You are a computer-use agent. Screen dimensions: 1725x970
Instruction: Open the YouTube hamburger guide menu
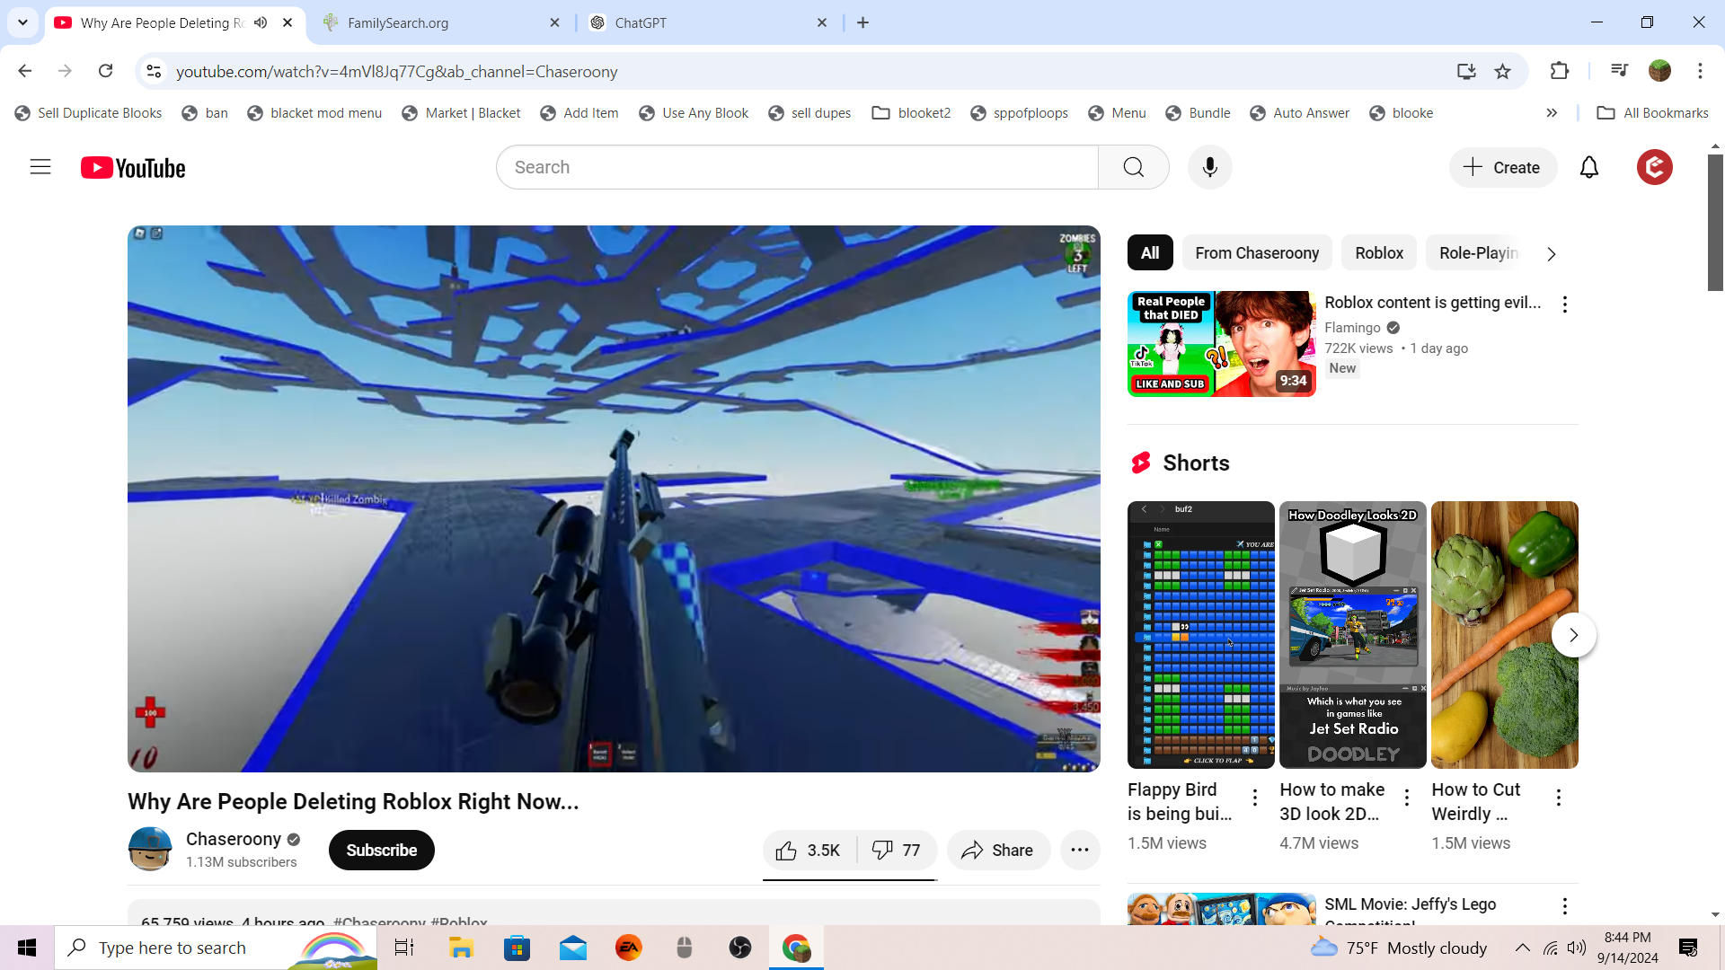click(40, 167)
